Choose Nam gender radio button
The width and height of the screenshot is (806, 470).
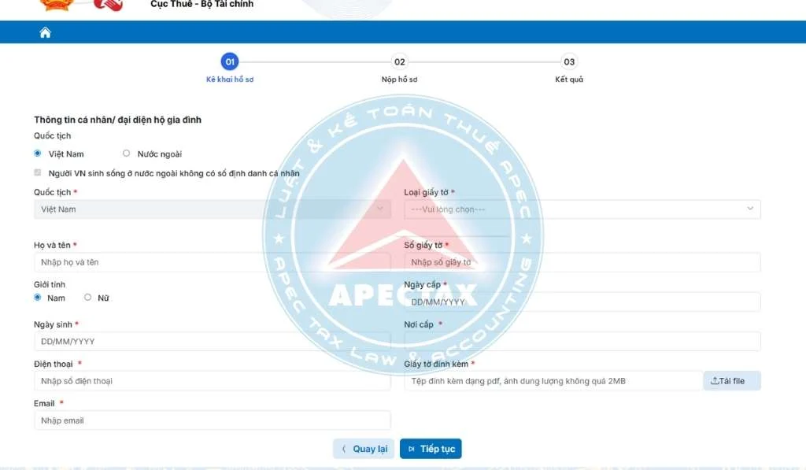(38, 298)
